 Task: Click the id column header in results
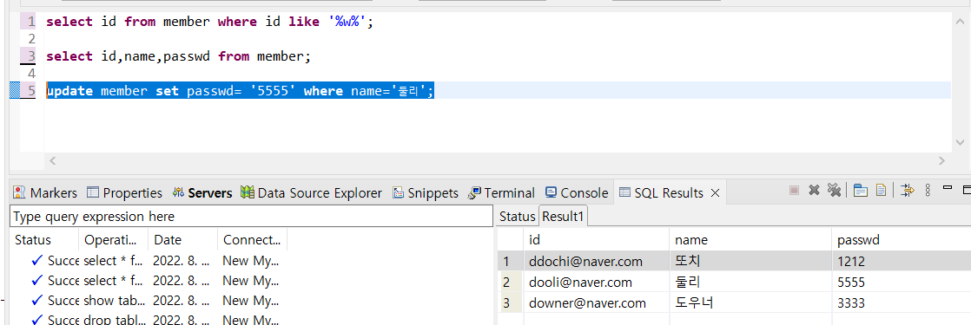tap(597, 240)
